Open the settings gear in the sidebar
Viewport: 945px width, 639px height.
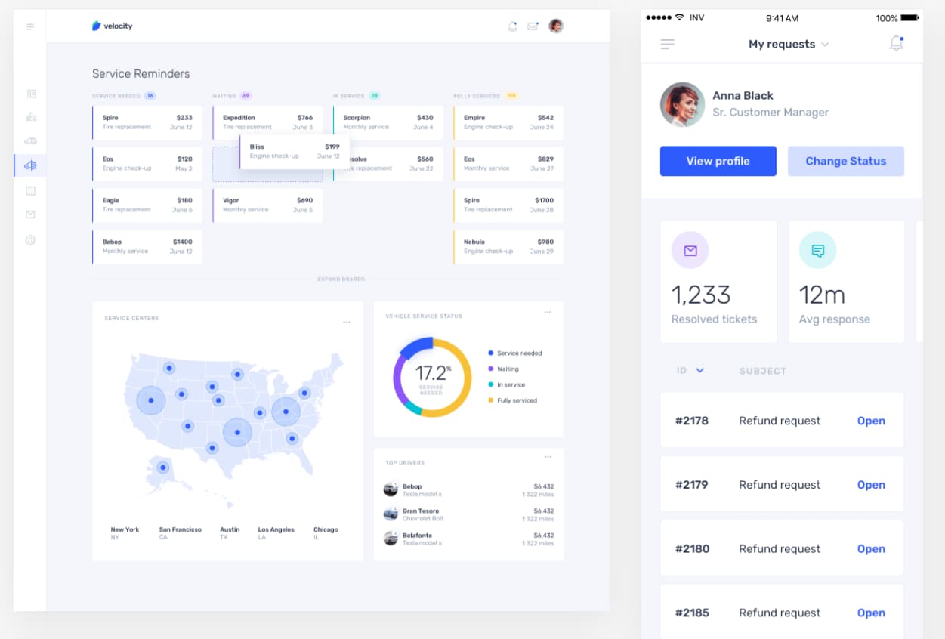pos(30,239)
